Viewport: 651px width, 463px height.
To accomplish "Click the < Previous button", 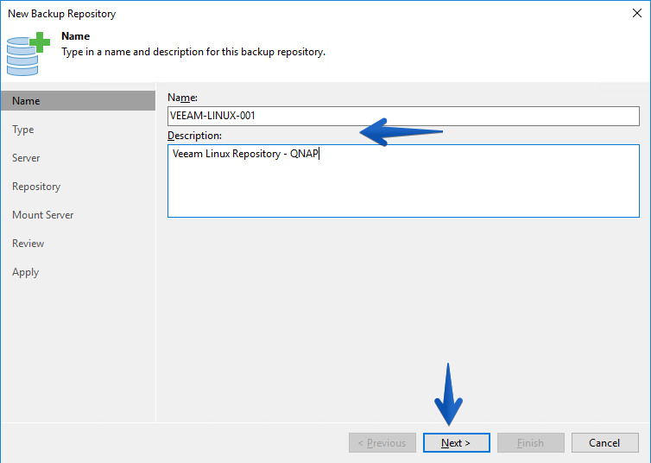I will click(382, 442).
